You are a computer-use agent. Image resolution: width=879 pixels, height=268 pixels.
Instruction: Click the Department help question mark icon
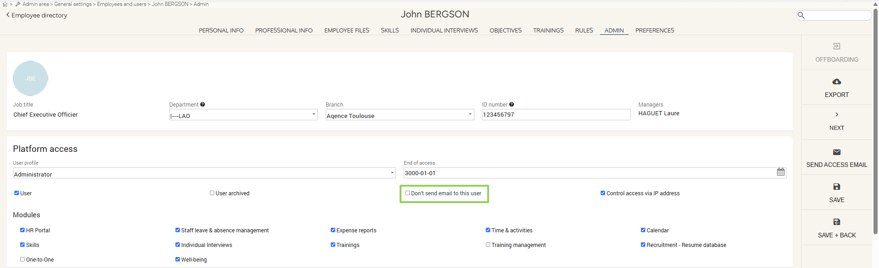(202, 105)
